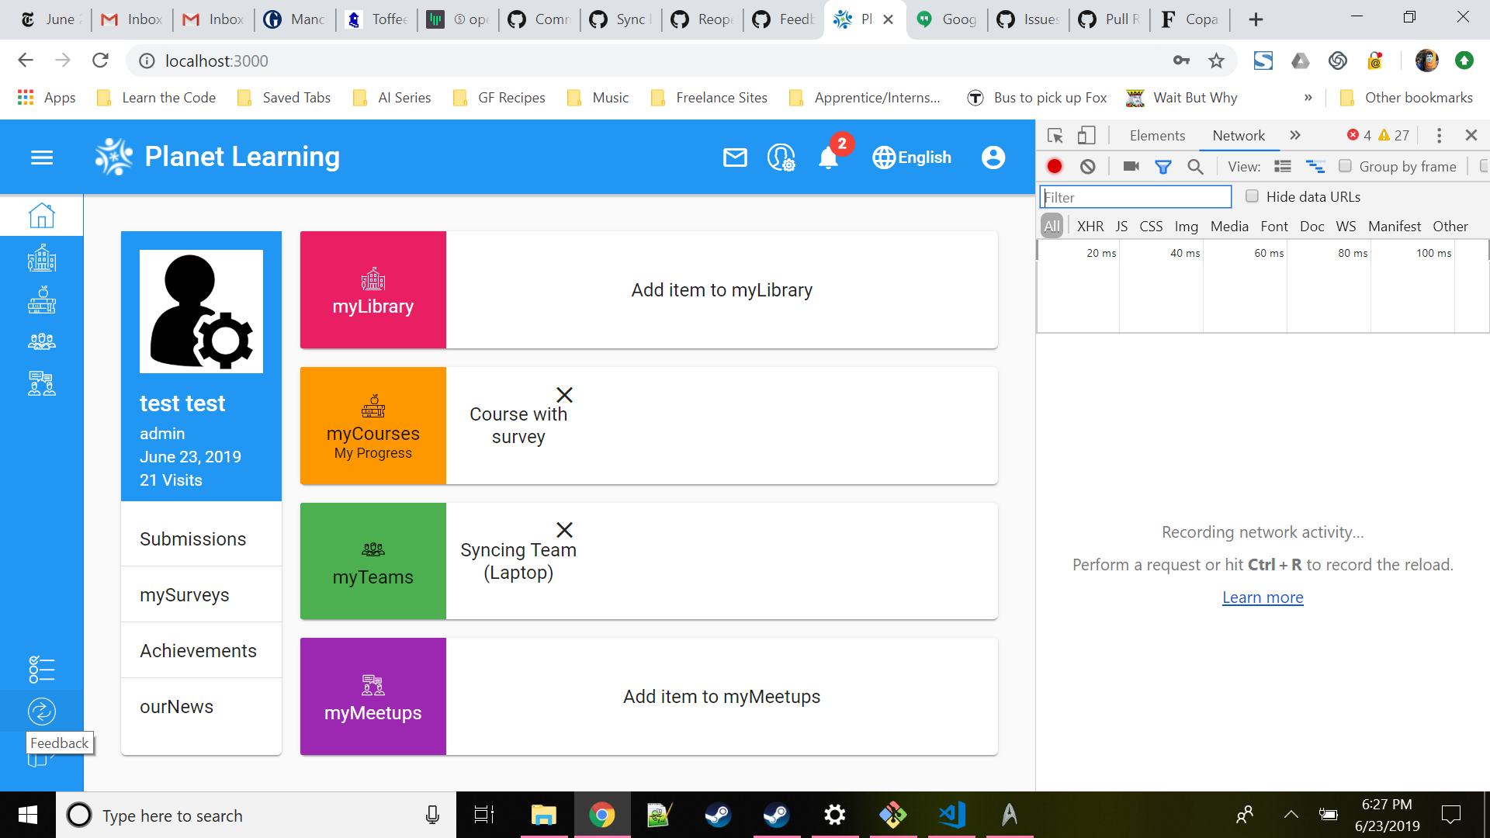1490x838 pixels.
Task: Open the hamburger menu beside Planet Learning
Action: click(x=42, y=157)
